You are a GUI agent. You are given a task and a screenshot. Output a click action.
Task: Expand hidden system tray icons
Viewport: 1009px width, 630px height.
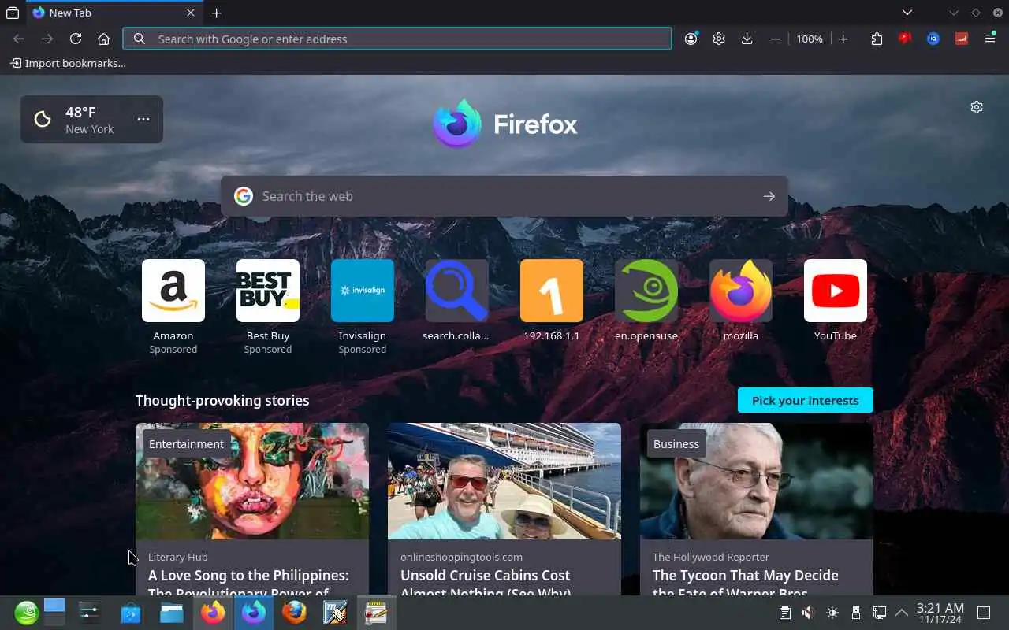point(902,613)
